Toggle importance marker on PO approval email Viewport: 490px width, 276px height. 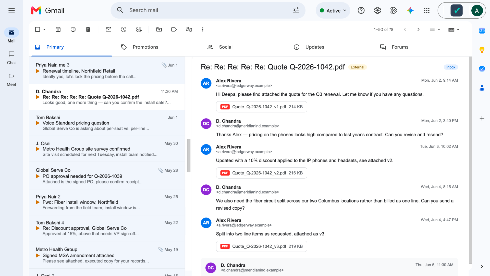pos(38,176)
